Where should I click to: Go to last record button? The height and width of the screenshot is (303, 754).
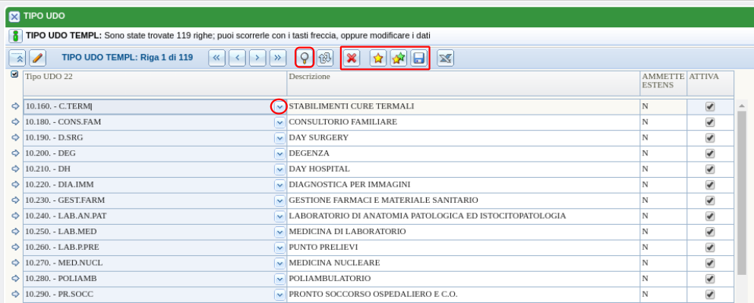point(277,58)
